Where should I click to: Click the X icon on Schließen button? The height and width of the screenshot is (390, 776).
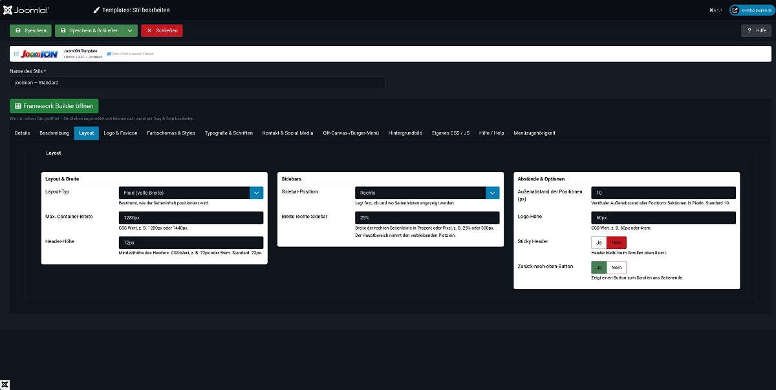click(x=149, y=30)
